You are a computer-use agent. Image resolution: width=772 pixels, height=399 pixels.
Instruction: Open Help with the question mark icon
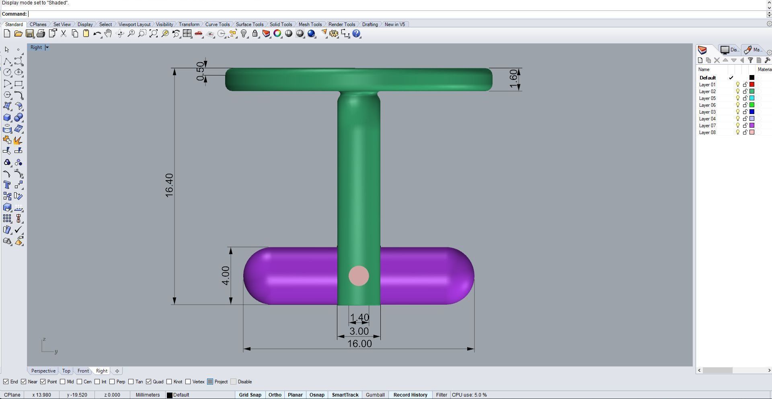click(357, 34)
